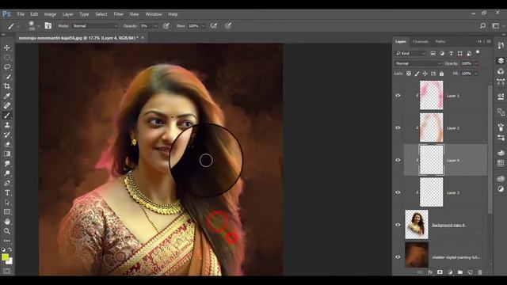
Task: Hide Layer 1 with eye icon
Action: (398, 96)
